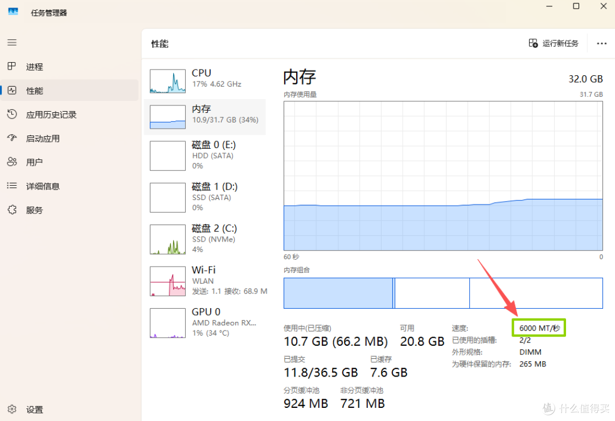
Task: Click the 1% (34 °C) GPU reading
Action: pyautogui.click(x=211, y=333)
